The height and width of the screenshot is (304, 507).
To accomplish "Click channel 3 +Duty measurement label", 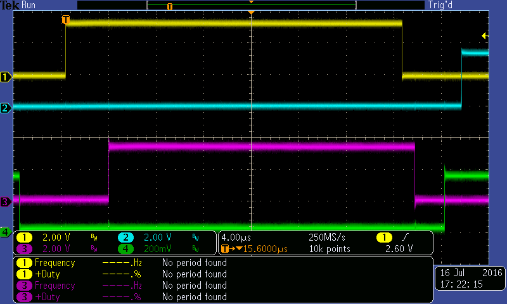I will [47, 297].
